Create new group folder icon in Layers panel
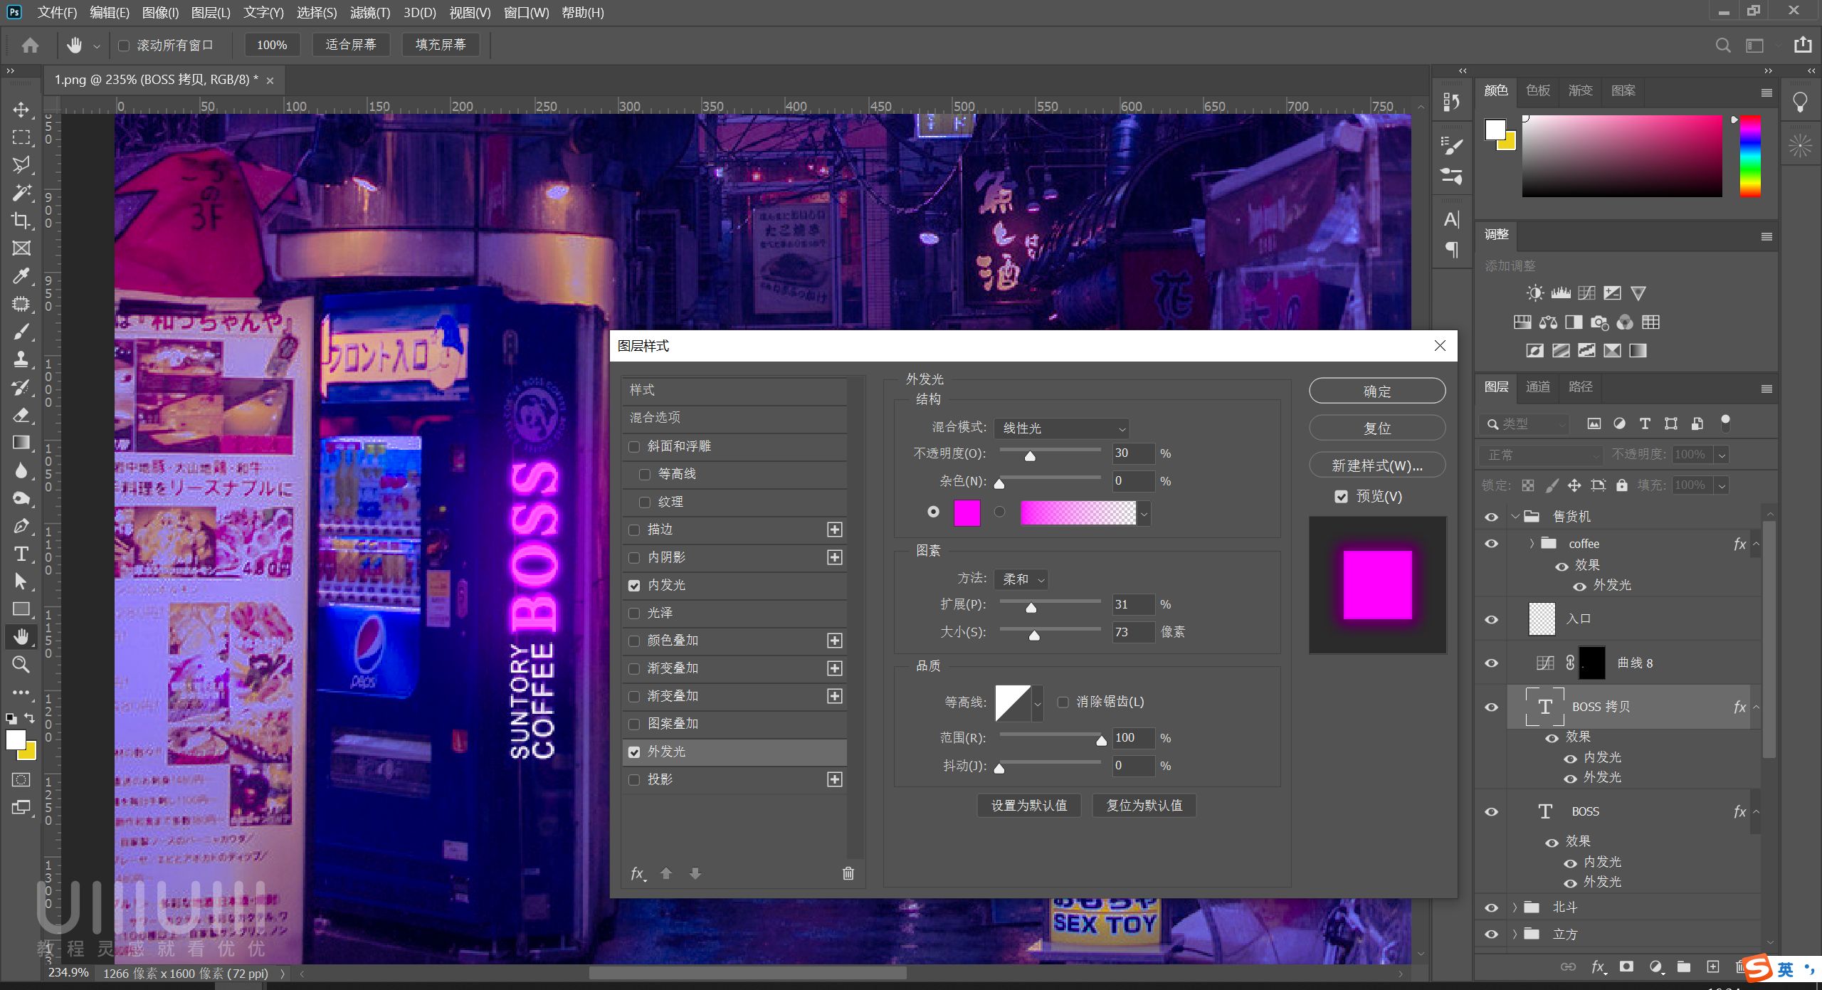Viewport: 1822px width, 990px height. [1684, 967]
